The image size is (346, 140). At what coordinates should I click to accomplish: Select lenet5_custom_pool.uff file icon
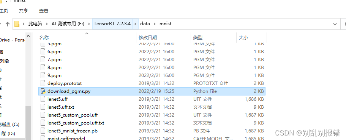(43, 115)
